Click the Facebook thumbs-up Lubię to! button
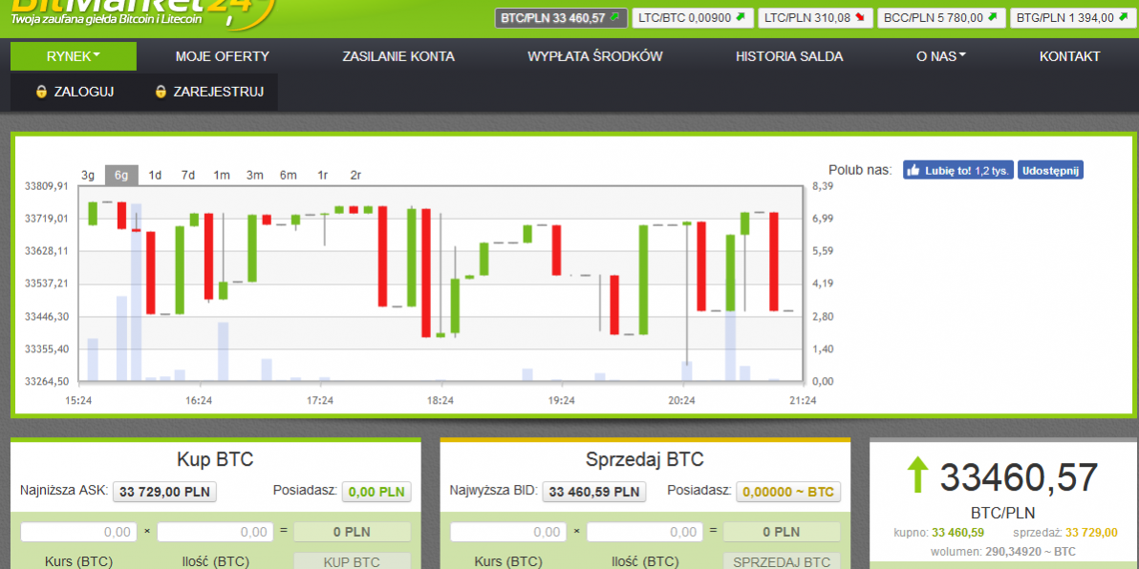 [956, 170]
